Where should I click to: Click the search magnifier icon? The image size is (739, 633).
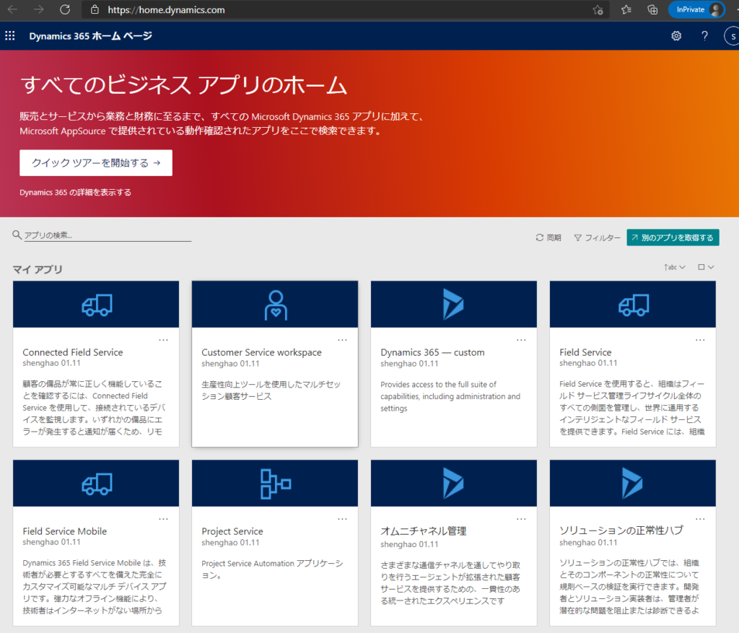(x=17, y=235)
